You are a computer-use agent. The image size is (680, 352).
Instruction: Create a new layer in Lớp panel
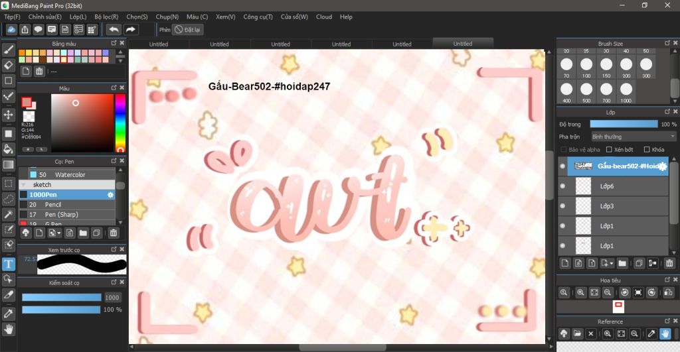coord(564,263)
